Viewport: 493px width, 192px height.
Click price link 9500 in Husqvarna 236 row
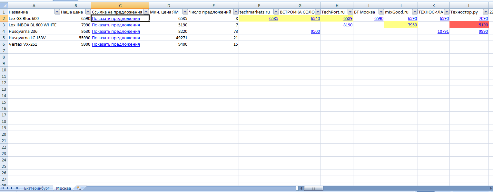315,32
